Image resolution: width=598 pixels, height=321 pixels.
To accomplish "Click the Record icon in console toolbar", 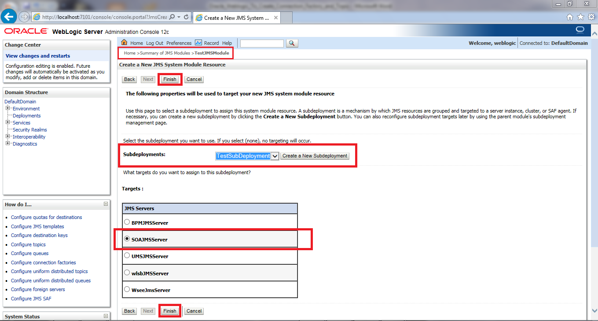I will click(x=198, y=43).
